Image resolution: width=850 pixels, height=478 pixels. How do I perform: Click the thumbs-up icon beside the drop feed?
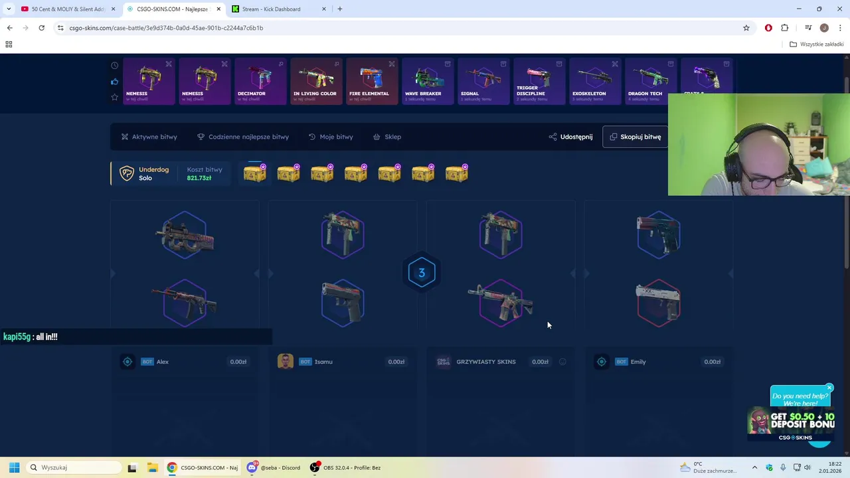tap(114, 82)
